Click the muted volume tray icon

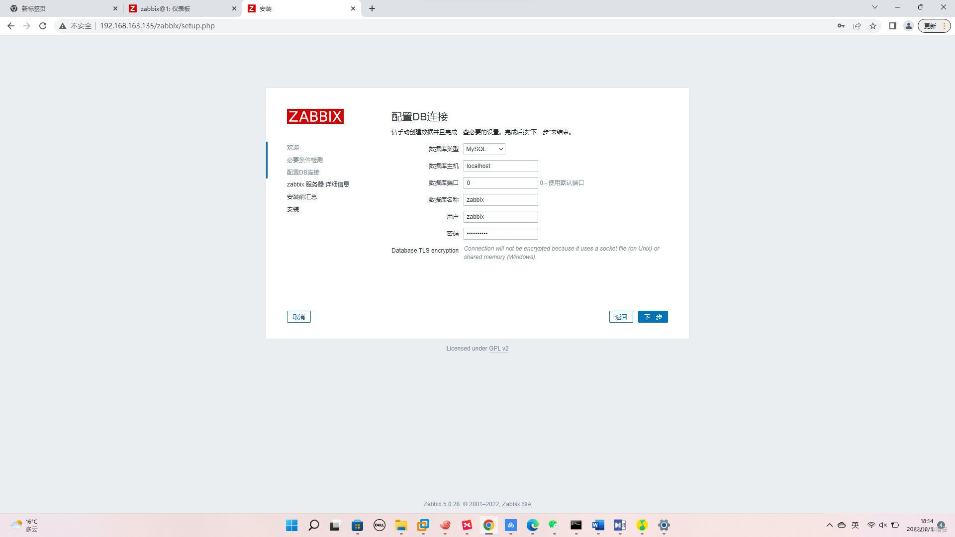pos(883,525)
